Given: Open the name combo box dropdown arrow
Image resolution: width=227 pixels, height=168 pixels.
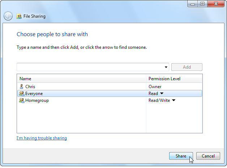Looking at the screenshot, I should [x=166, y=67].
